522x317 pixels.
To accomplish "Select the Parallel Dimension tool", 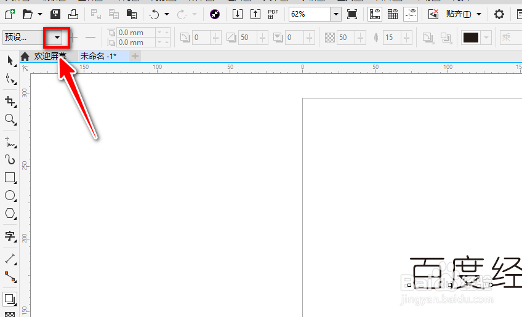I will [x=10, y=259].
